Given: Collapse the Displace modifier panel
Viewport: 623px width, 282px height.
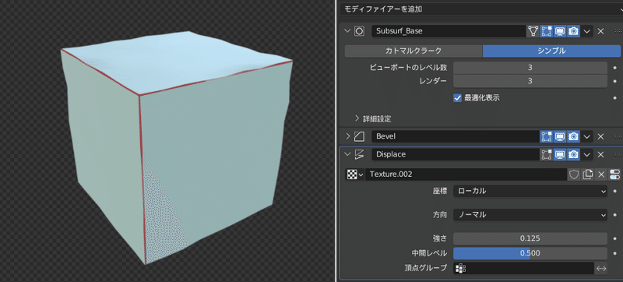Looking at the screenshot, I should 347,154.
